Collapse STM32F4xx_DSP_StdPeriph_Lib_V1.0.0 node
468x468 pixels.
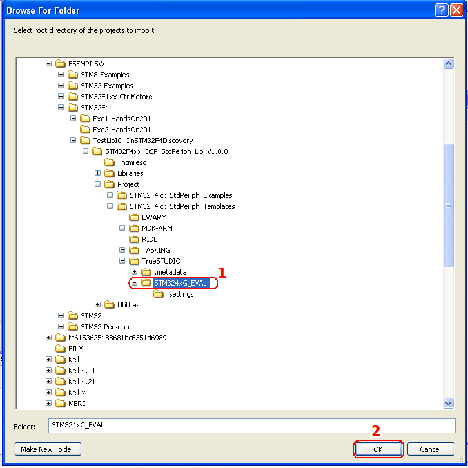(x=85, y=151)
